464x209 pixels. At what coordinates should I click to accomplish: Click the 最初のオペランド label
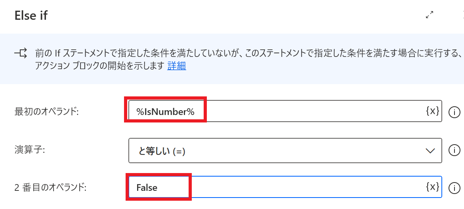pyautogui.click(x=47, y=112)
